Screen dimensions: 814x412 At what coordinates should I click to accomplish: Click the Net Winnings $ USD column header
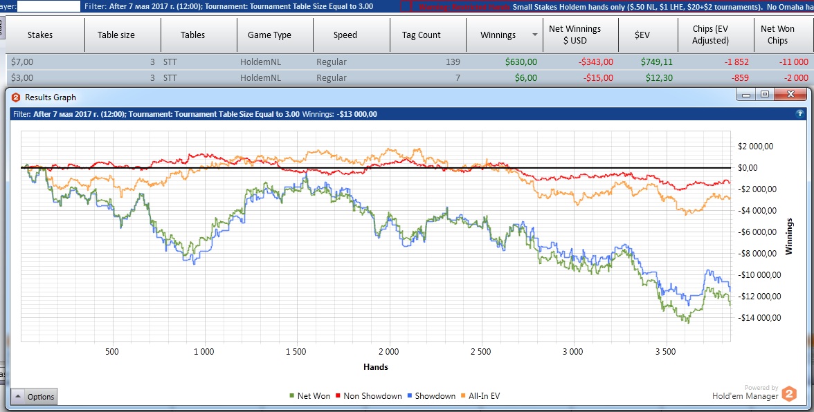(575, 35)
